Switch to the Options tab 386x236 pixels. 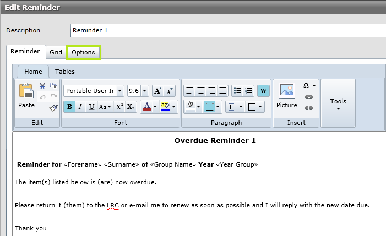pos(83,52)
